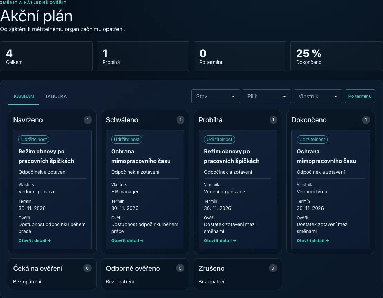The width and height of the screenshot is (383, 298).
Task: Click Otevřít detail in Dokončeno column
Action: pyautogui.click(x=313, y=241)
